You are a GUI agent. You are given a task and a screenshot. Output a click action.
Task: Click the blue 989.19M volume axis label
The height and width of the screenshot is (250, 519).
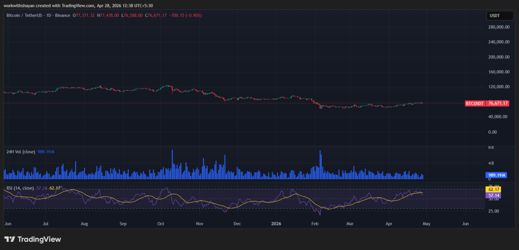(x=497, y=175)
